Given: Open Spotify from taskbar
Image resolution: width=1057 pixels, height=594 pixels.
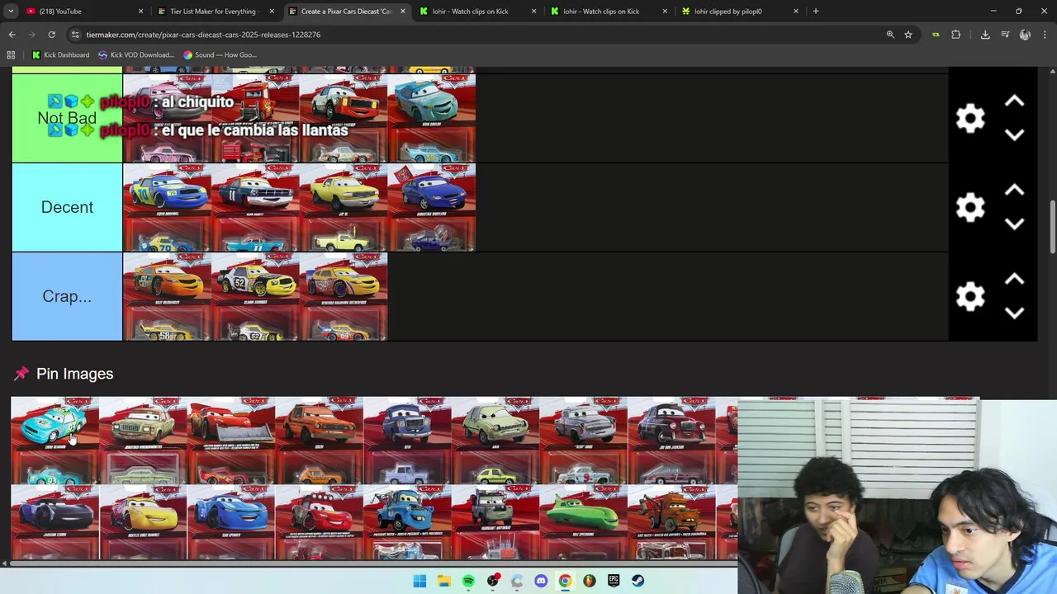Looking at the screenshot, I should [x=468, y=581].
